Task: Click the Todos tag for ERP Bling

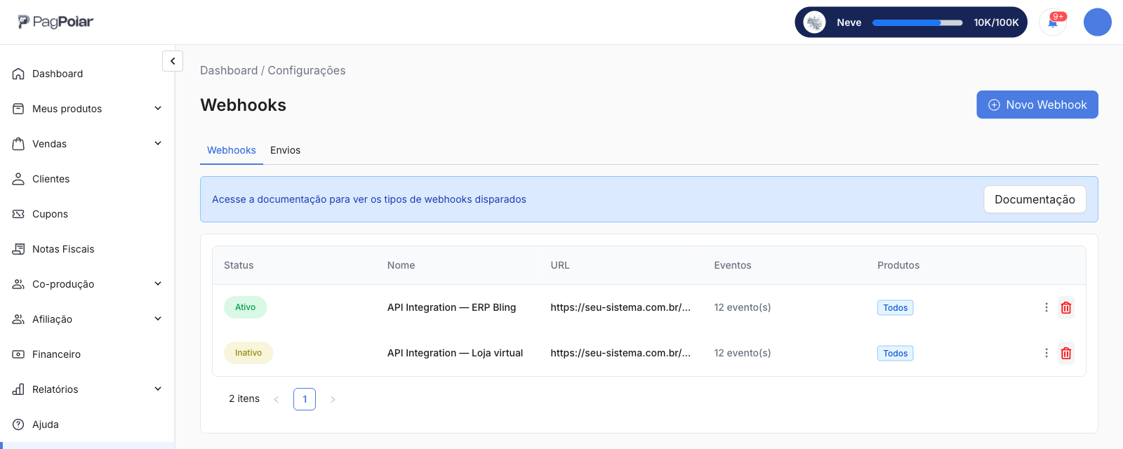Action: [896, 307]
